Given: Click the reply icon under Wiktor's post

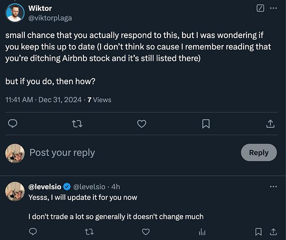Looking at the screenshot, I should tap(13, 124).
